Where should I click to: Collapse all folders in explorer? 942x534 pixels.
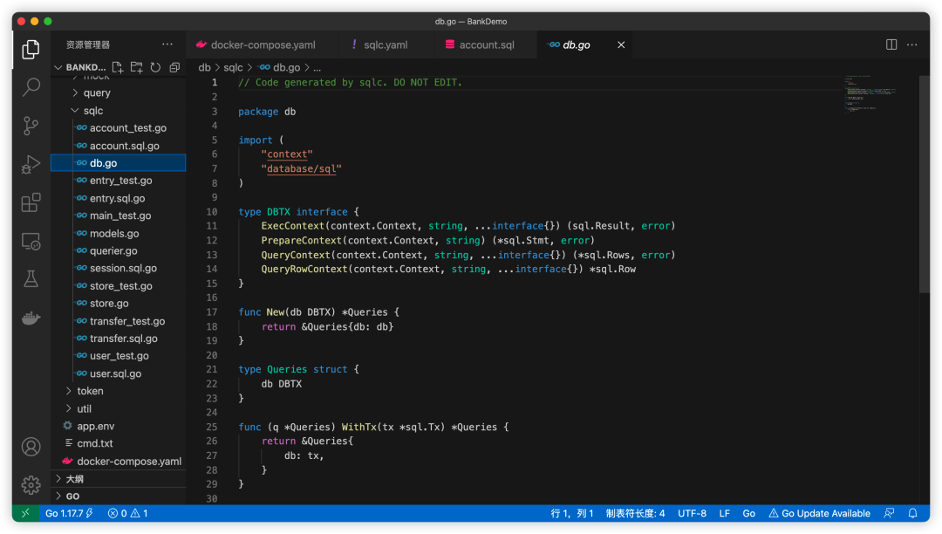174,67
